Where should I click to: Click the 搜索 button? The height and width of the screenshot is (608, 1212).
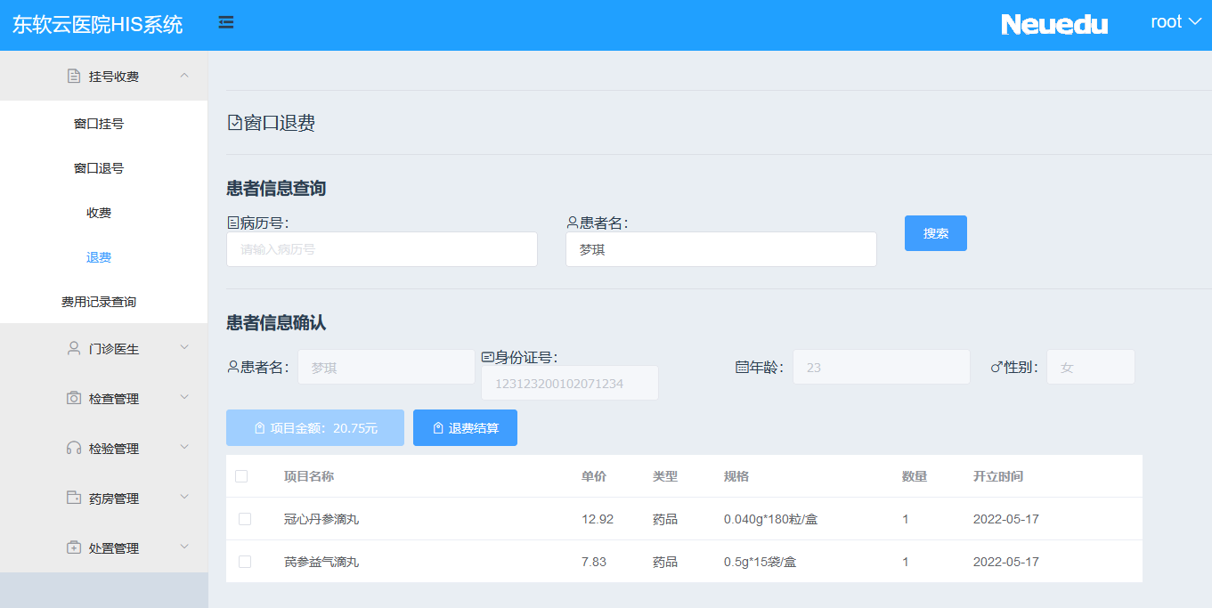pos(936,233)
